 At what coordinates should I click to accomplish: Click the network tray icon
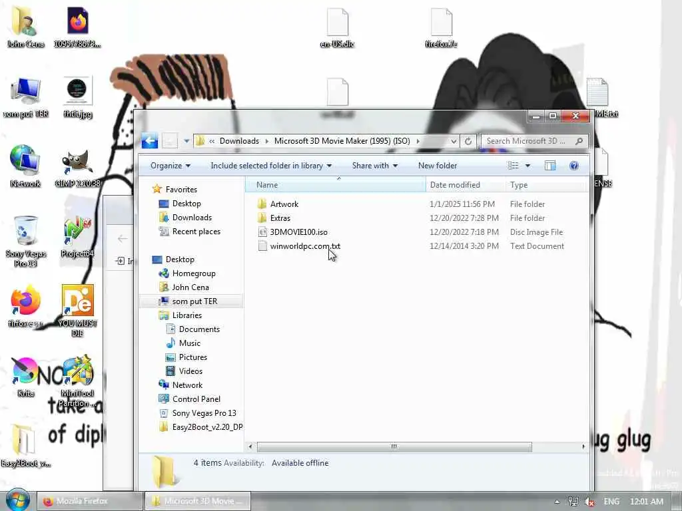click(573, 502)
